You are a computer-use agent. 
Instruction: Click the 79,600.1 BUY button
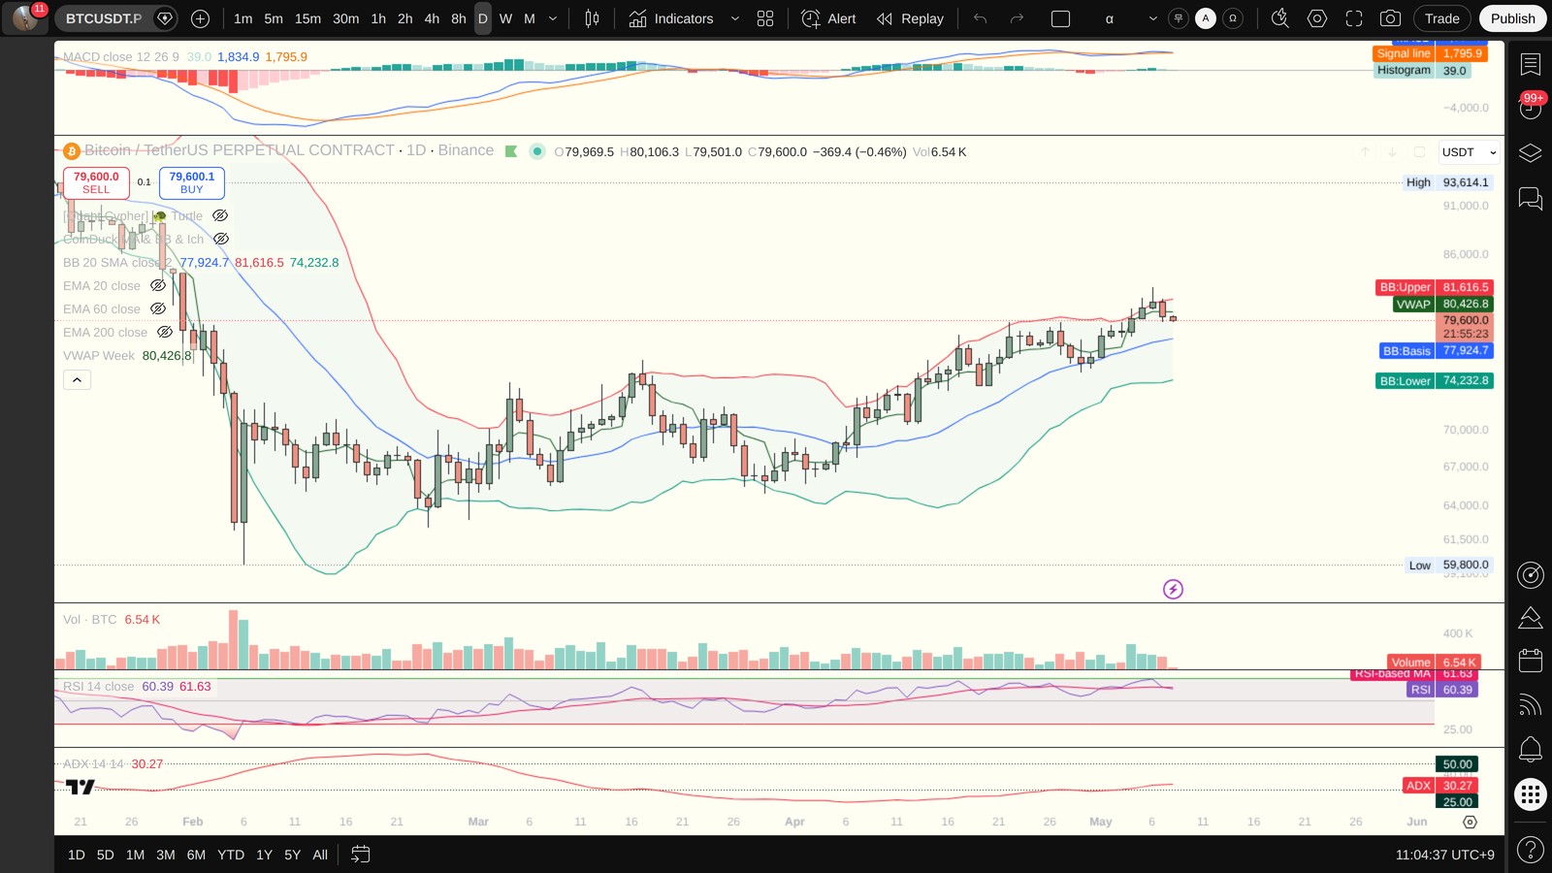point(192,182)
